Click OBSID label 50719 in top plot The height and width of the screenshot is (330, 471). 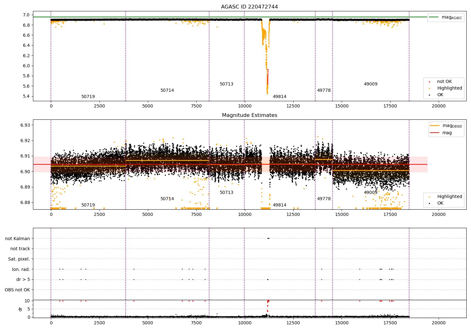click(x=88, y=97)
